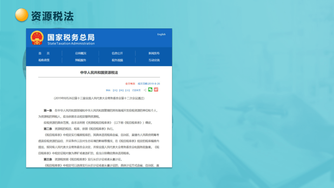
Task: Click the slide heading 资源税法
Action: tap(52, 16)
